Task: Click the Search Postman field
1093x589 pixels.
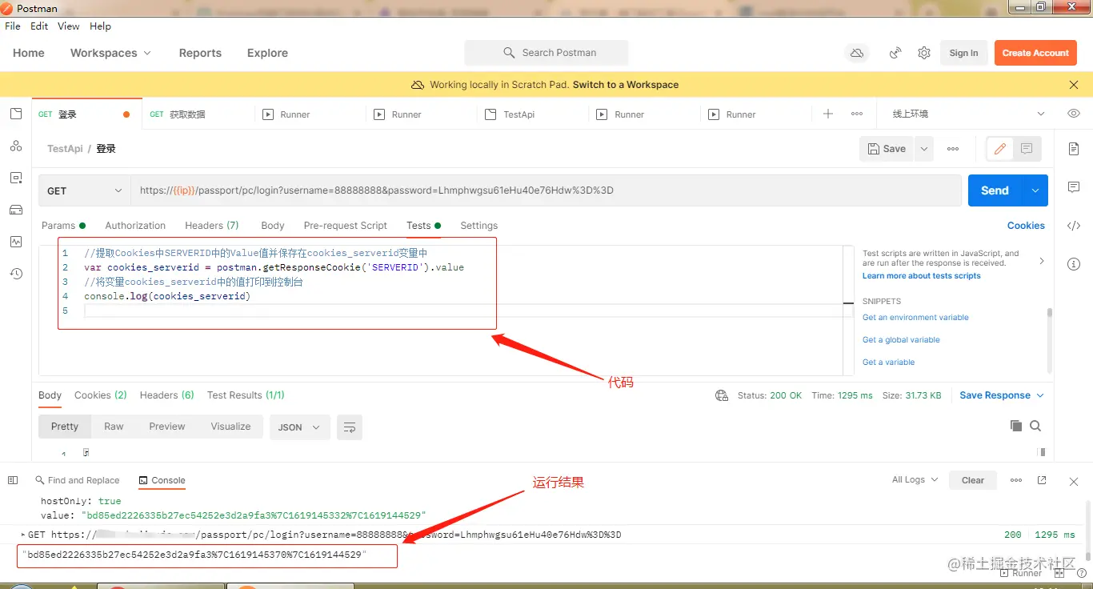Action: pyautogui.click(x=546, y=53)
